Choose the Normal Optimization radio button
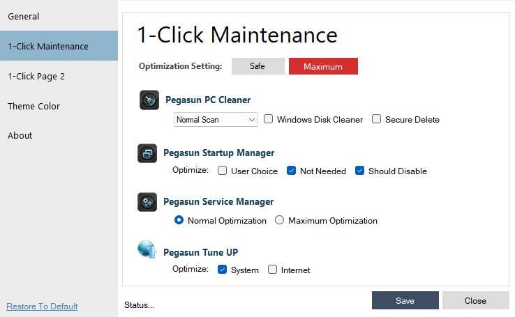This screenshot has height=317, width=515. click(179, 221)
